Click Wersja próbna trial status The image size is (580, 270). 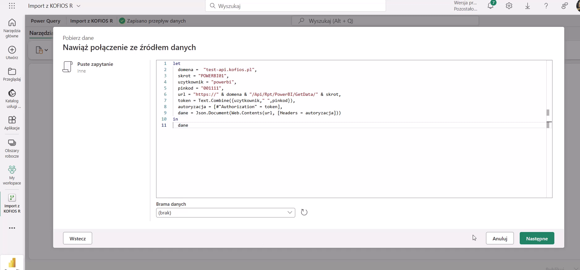pos(466,6)
